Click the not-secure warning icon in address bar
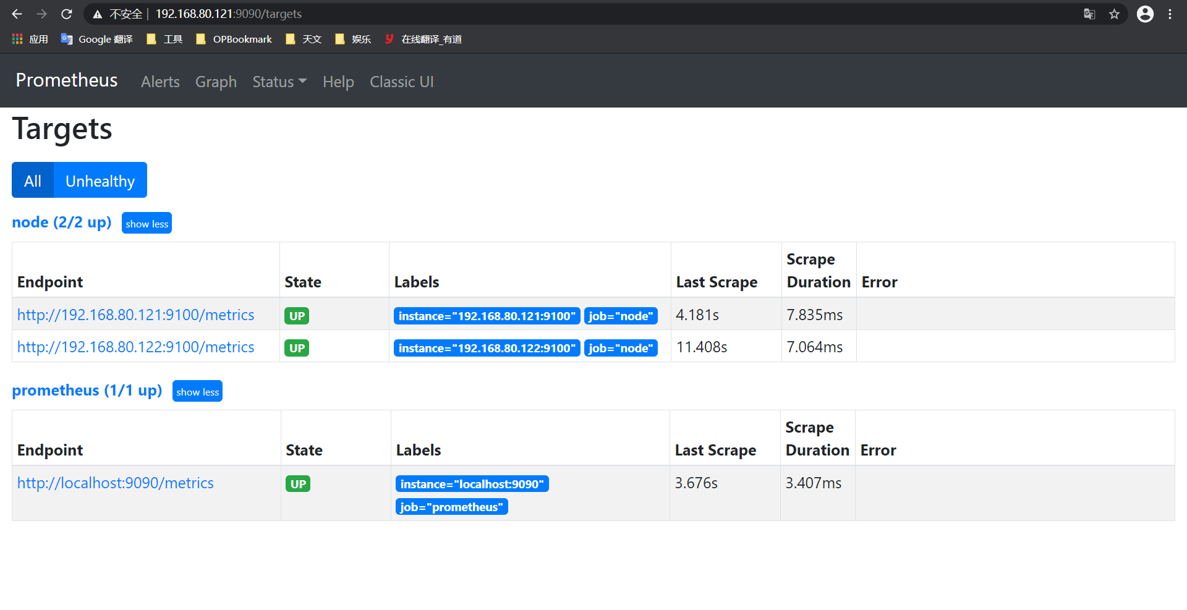 97,14
